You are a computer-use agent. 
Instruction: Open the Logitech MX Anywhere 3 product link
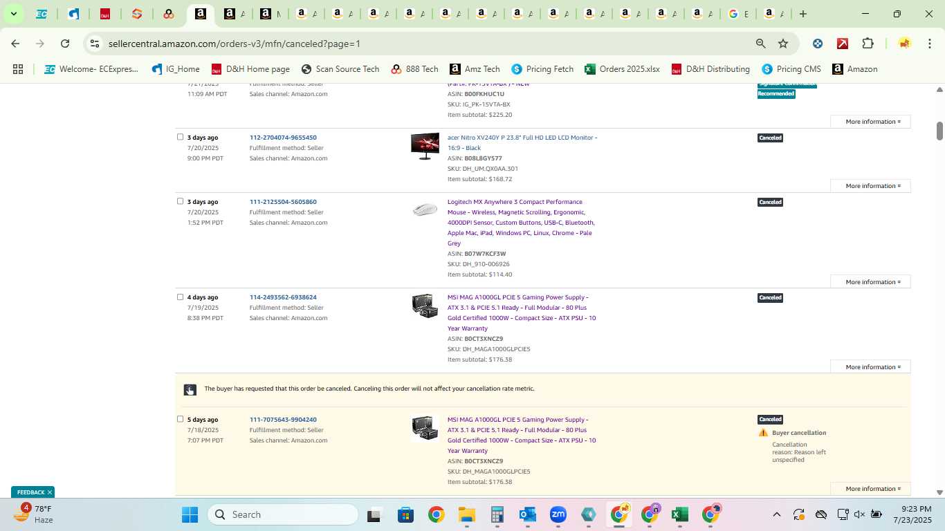[x=521, y=223]
